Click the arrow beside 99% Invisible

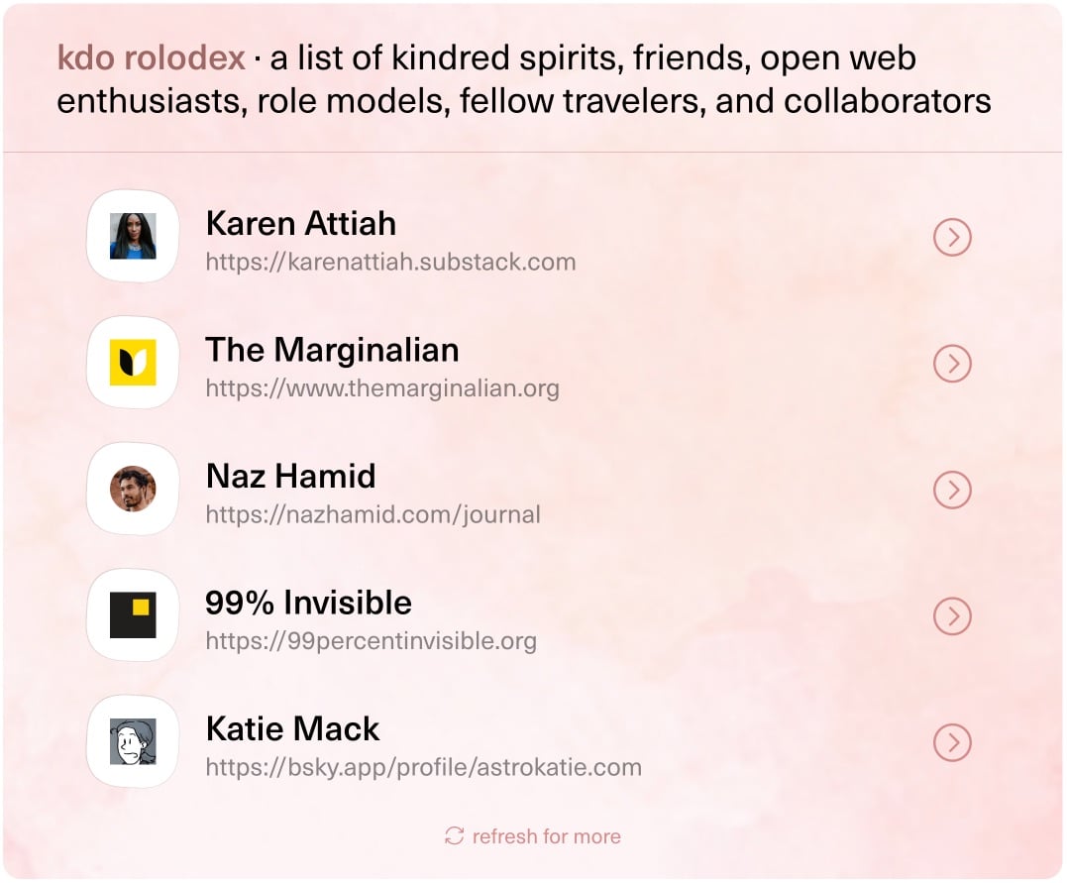tap(952, 616)
